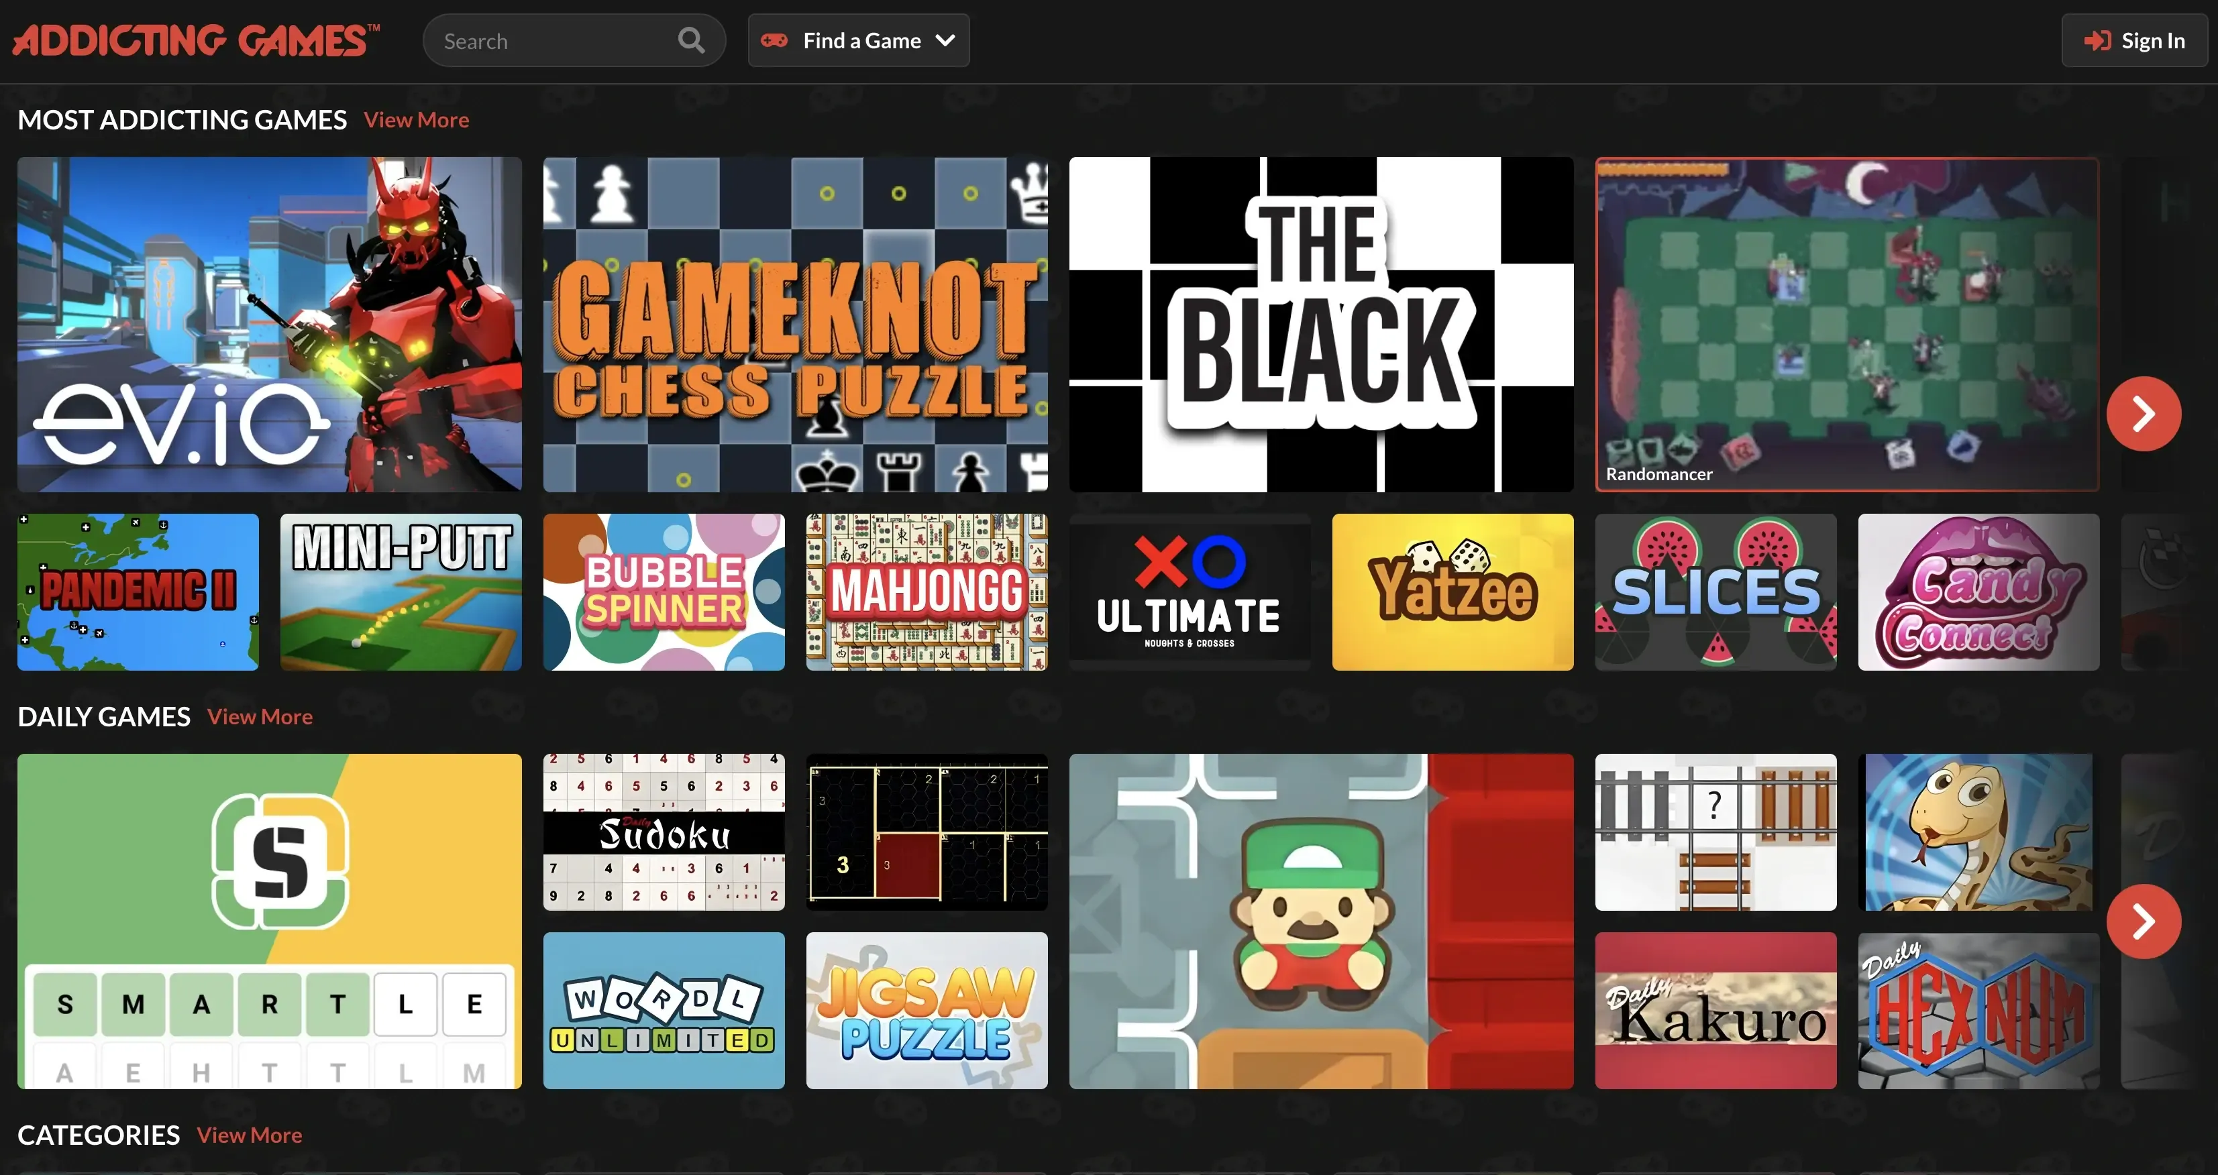Open the Slices game tile
The width and height of the screenshot is (2218, 1175).
click(1716, 592)
